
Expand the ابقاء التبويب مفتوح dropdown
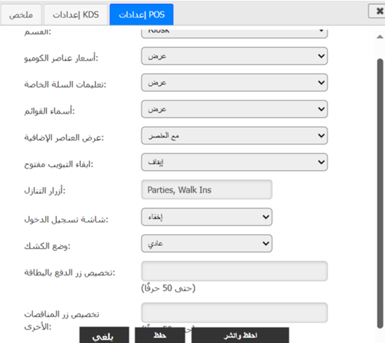coord(235,162)
